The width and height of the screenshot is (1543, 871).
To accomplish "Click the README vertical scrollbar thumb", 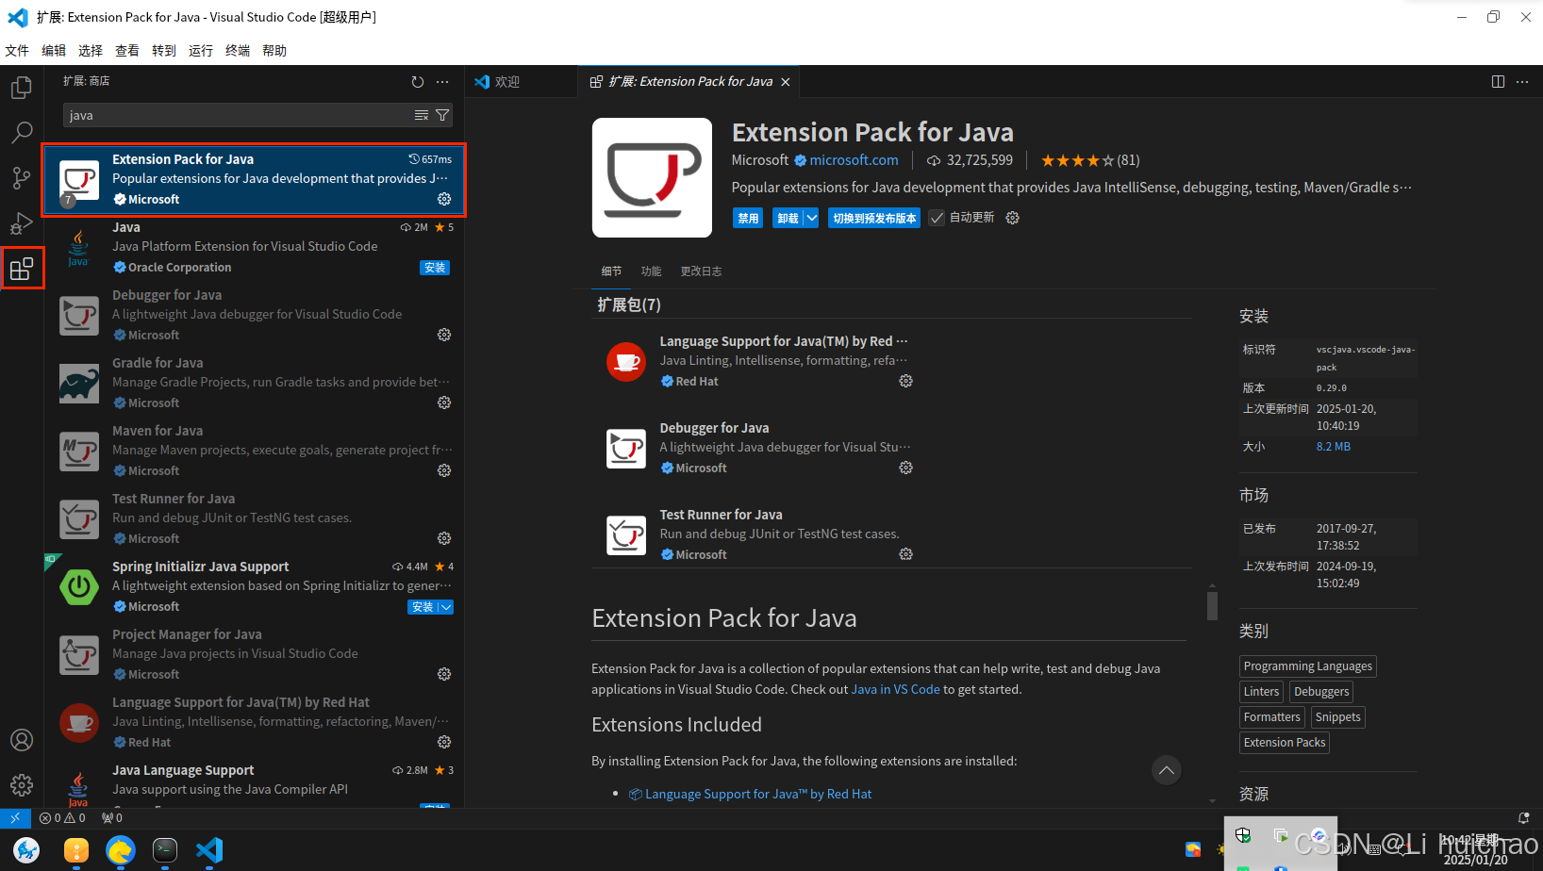I will [1212, 605].
